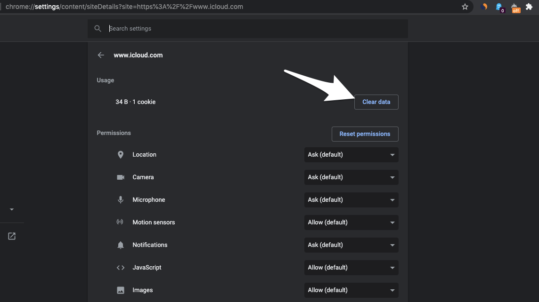Viewport: 539px width, 302px height.
Task: Open the Images permission dropdown
Action: click(351, 290)
